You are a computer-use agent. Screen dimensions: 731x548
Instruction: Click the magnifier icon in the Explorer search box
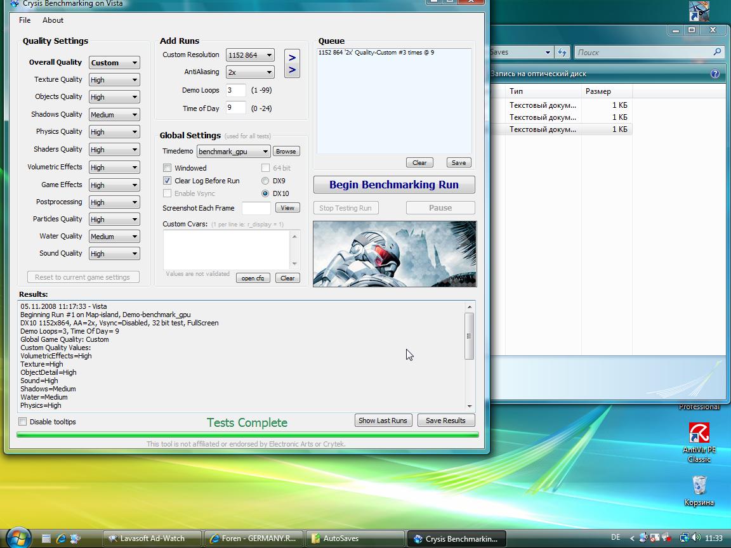[717, 52]
